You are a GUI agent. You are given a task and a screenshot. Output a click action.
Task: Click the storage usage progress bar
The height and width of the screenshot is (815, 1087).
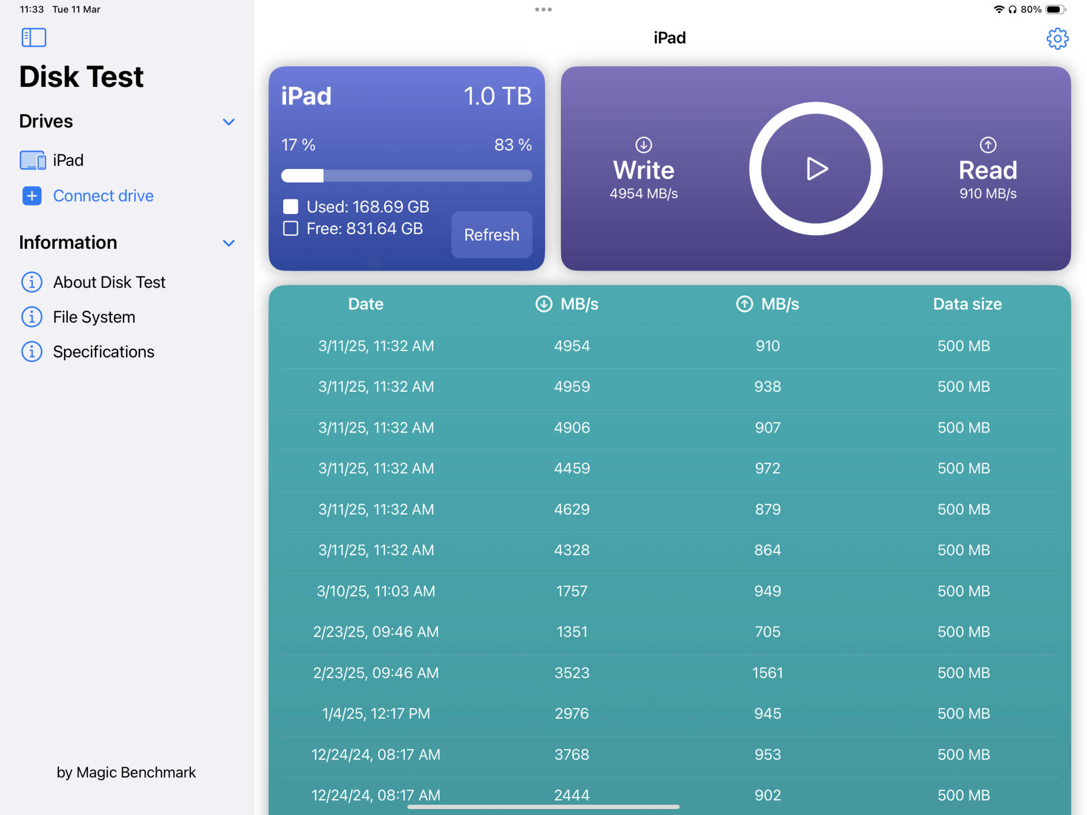(406, 175)
